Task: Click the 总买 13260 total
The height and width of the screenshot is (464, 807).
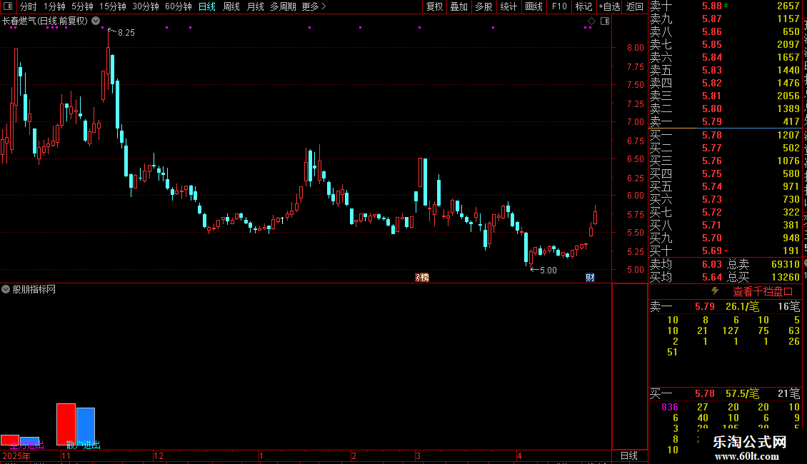Action: click(786, 277)
